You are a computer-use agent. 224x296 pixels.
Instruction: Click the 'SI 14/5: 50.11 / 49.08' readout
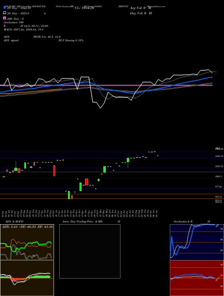click(34, 26)
